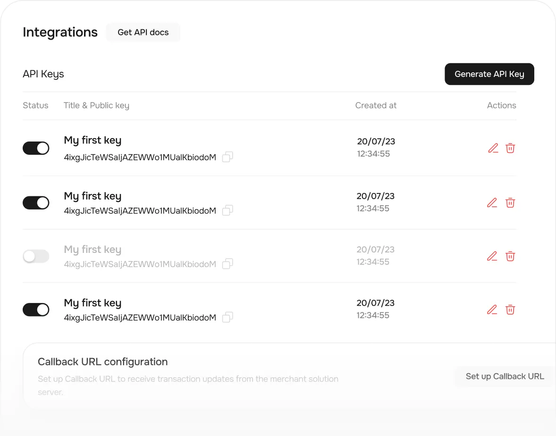This screenshot has width=556, height=436.
Task: Delete the first API key via trash icon
Action: [510, 148]
